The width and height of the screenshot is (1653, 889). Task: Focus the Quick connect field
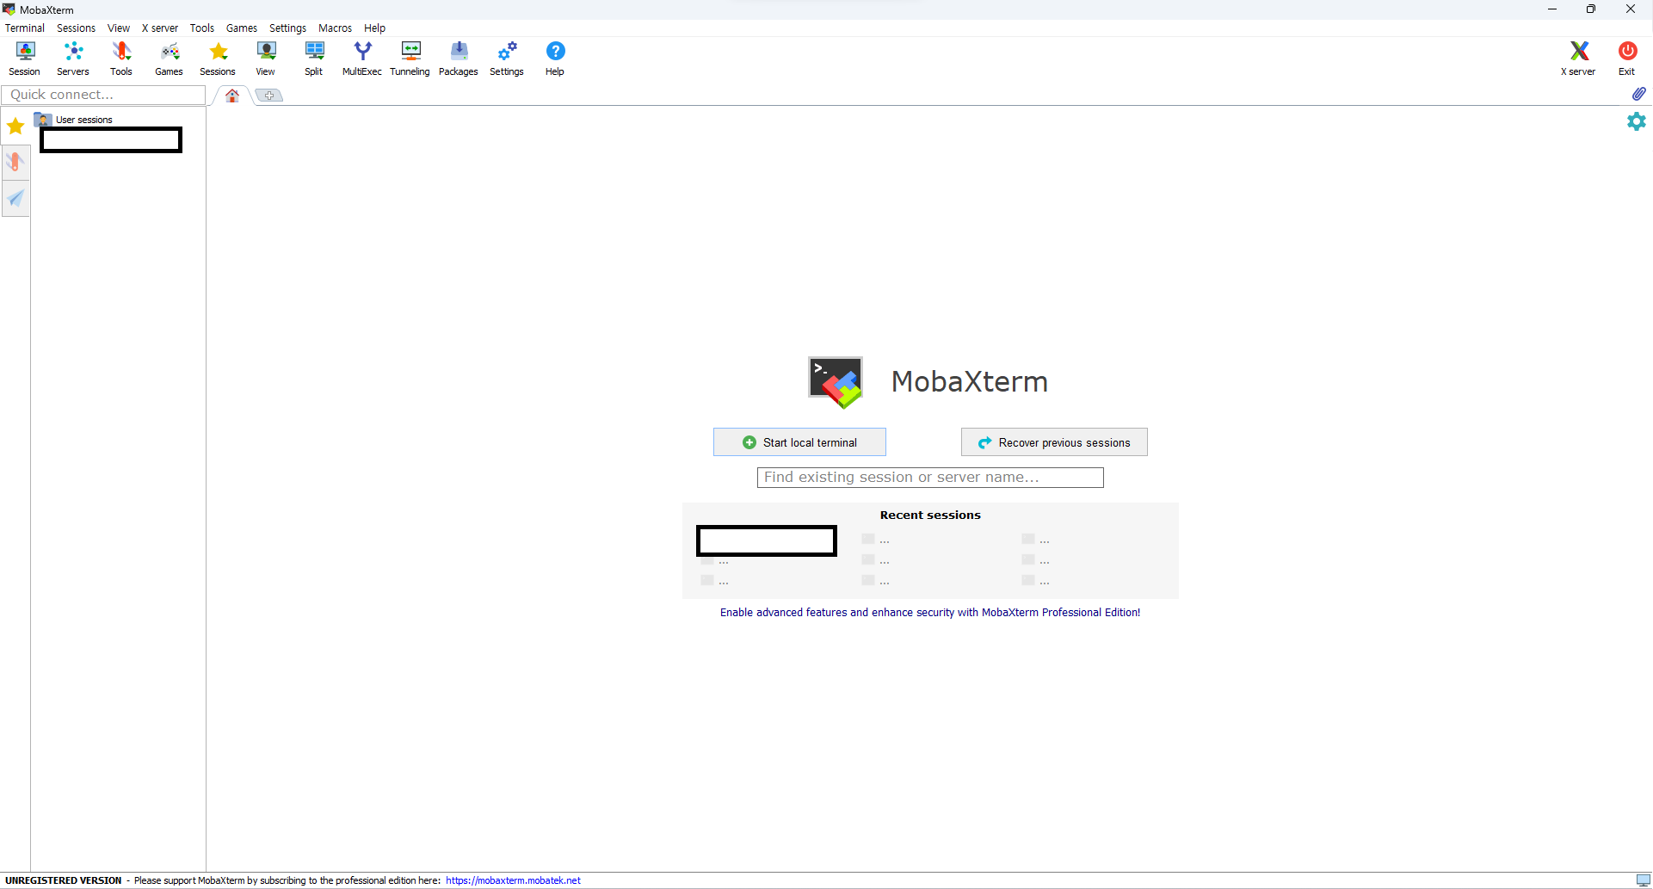103,95
